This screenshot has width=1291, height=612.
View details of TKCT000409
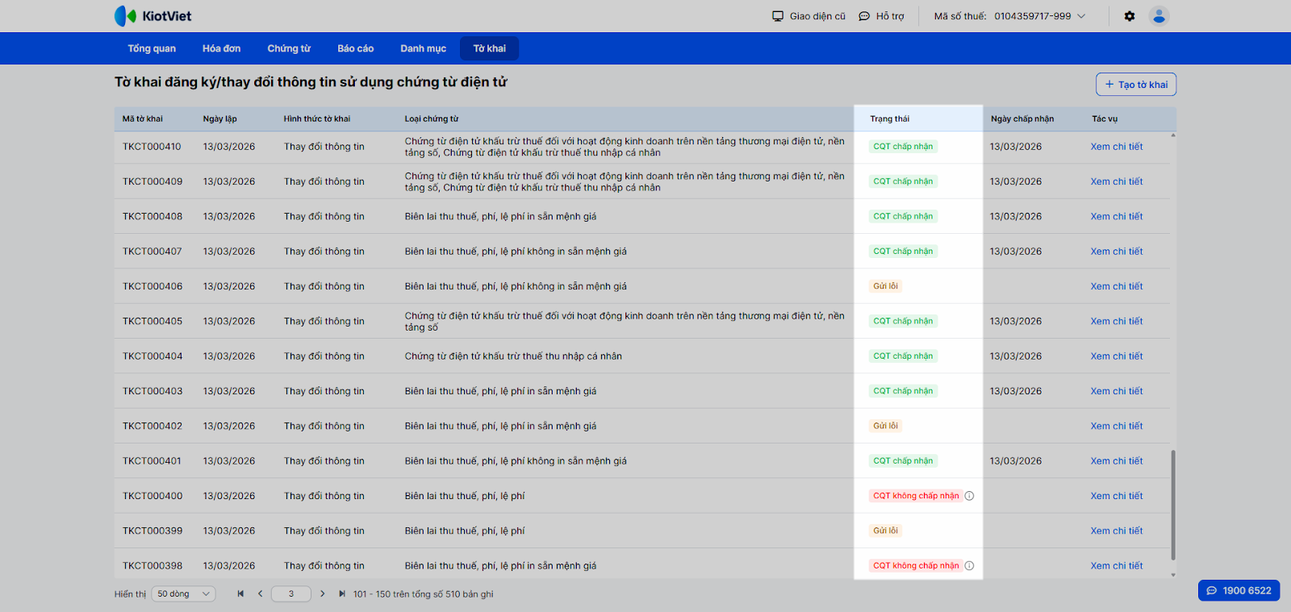click(x=1117, y=181)
